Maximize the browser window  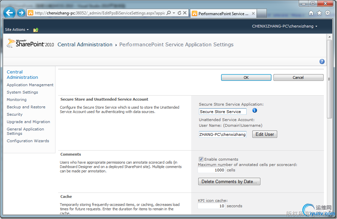[x=313, y=3]
